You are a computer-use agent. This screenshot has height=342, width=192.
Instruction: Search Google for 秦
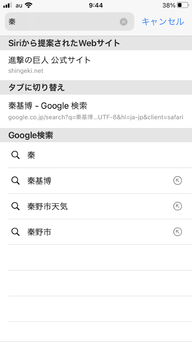[x=31, y=155]
